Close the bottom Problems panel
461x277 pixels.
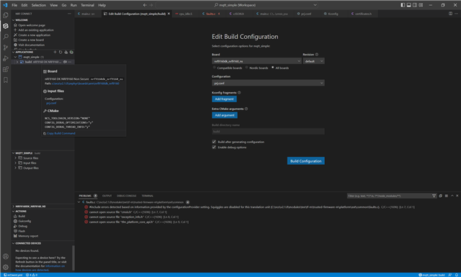(457, 196)
